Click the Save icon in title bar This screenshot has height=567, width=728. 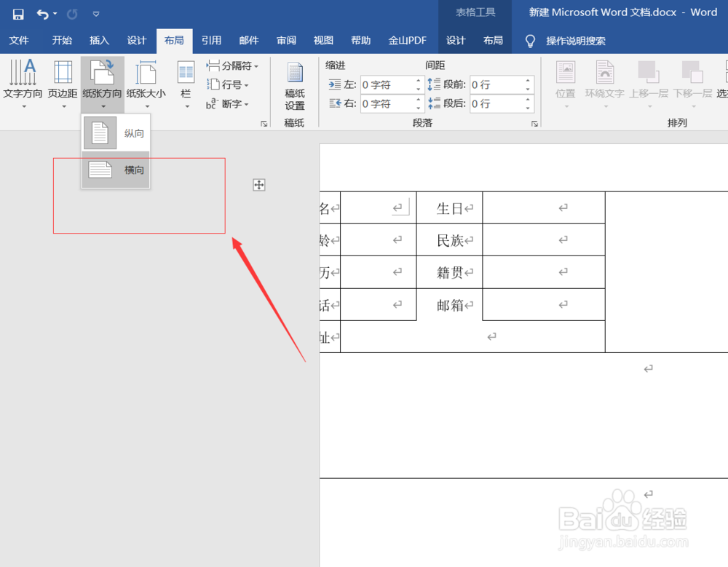18,15
